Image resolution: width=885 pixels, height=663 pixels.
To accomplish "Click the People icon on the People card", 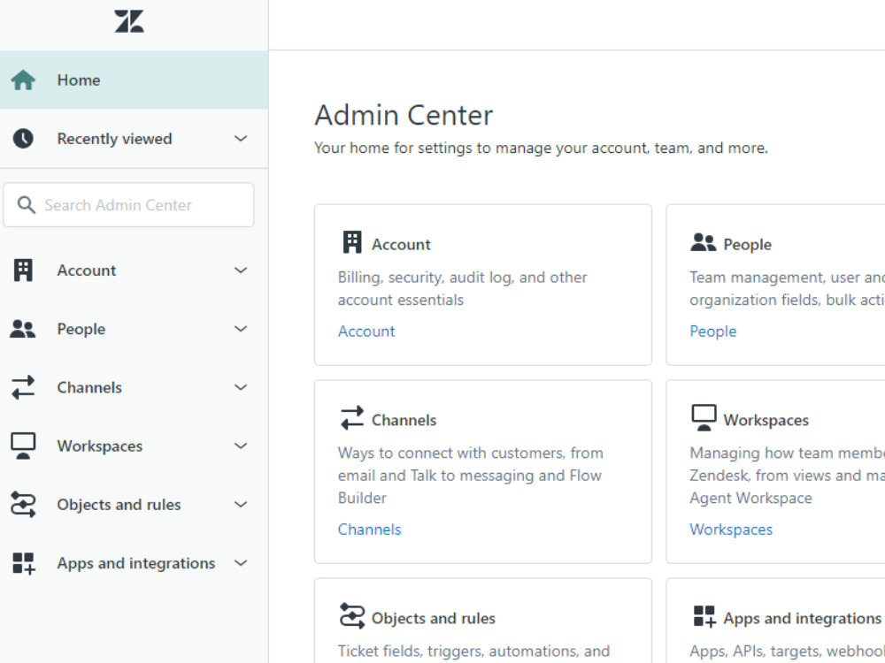I will [703, 242].
